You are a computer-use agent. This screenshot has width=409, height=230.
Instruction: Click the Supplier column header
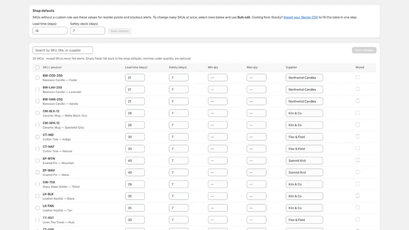point(291,67)
